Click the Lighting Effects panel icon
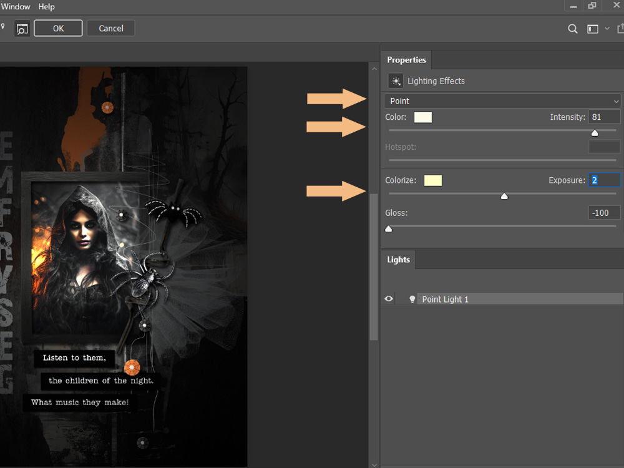The height and width of the screenshot is (468, 624). click(396, 80)
